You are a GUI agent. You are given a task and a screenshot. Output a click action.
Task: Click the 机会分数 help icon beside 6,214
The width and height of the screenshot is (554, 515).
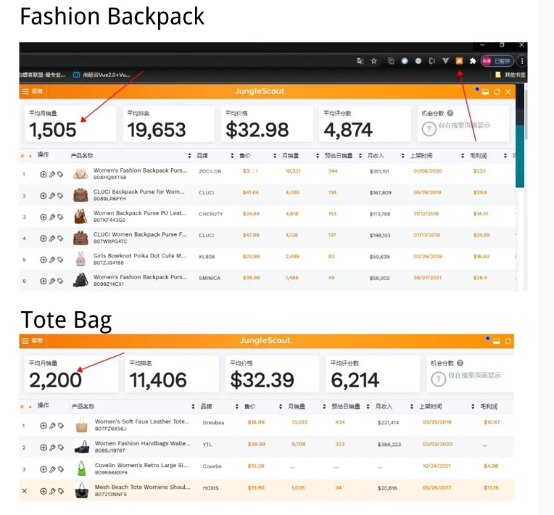pos(460,363)
